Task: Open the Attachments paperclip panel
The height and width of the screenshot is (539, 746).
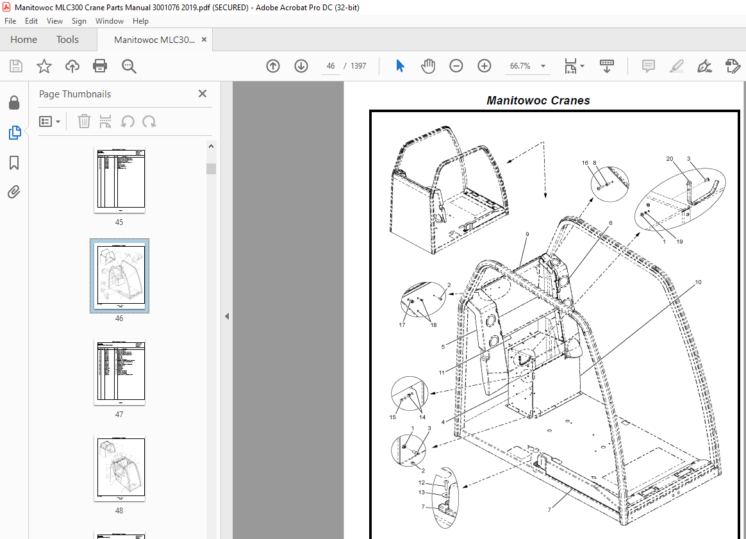Action: click(x=14, y=192)
